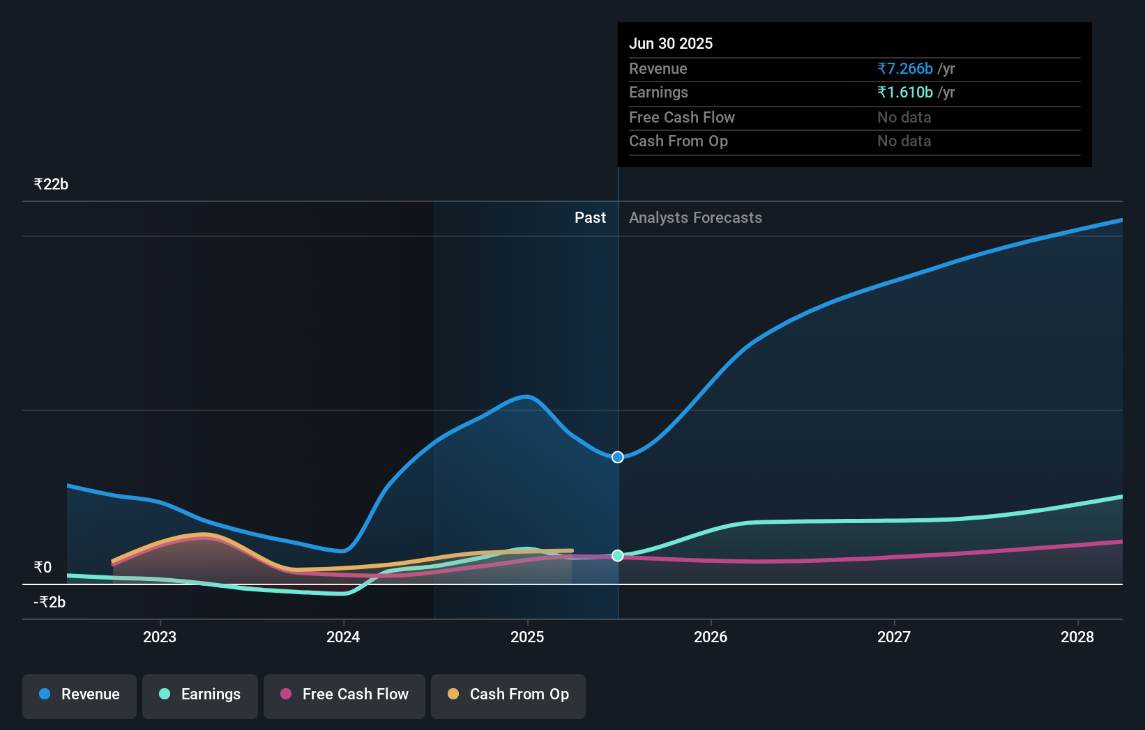The width and height of the screenshot is (1145, 730).
Task: Click the Revenue data point on Jun 30 2025
Action: click(x=618, y=457)
